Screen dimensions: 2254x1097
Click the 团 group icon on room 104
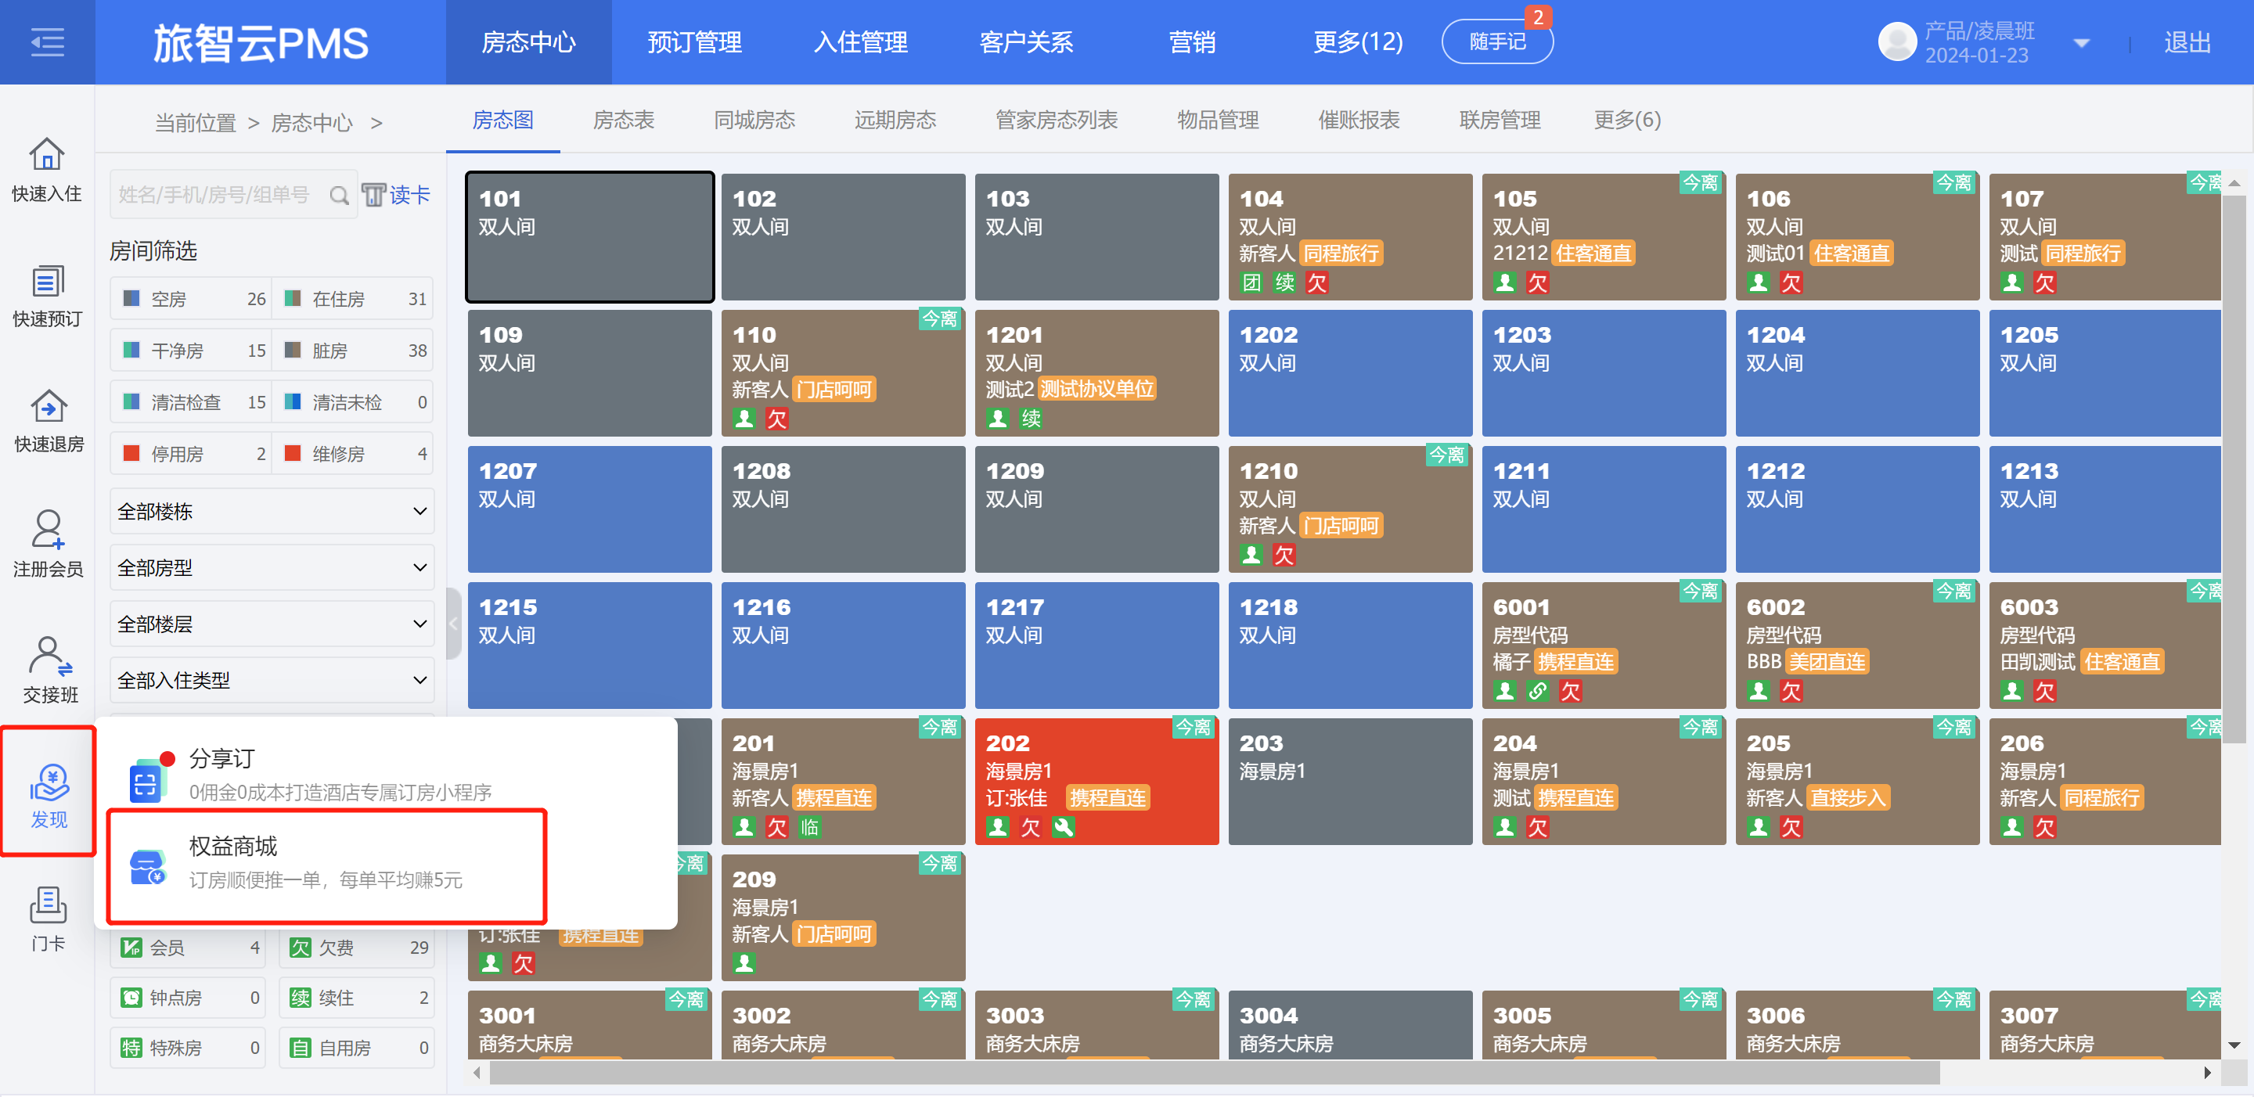coord(1252,282)
